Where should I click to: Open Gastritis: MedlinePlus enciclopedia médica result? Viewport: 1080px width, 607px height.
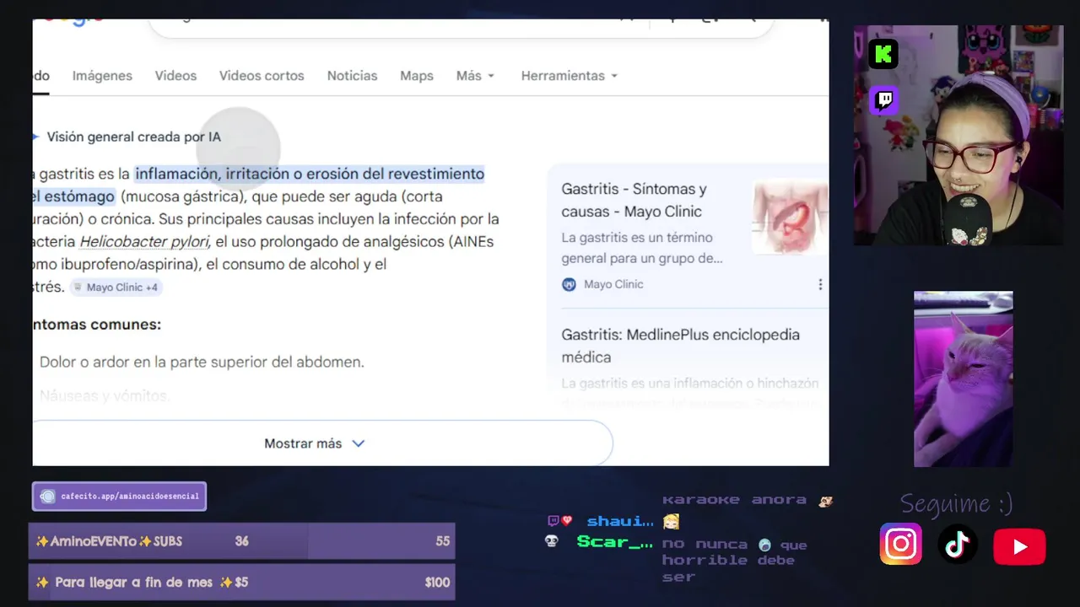click(x=680, y=346)
